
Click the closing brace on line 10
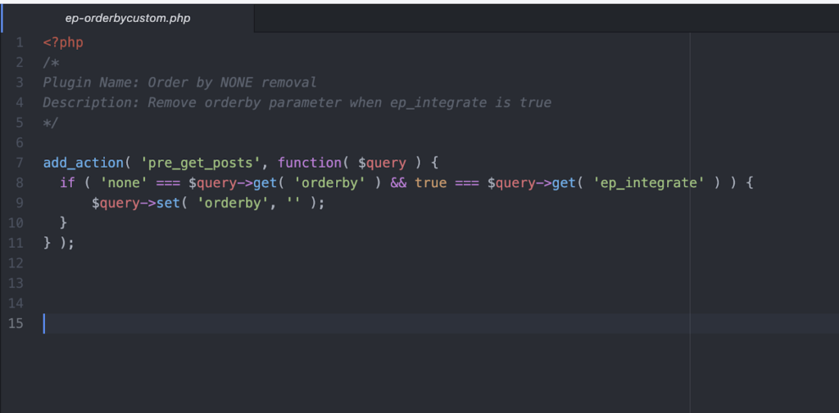(64, 222)
